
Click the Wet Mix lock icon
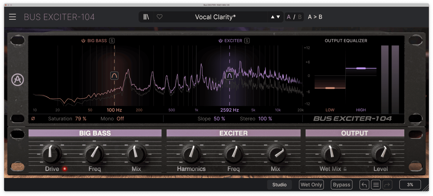[345, 169]
